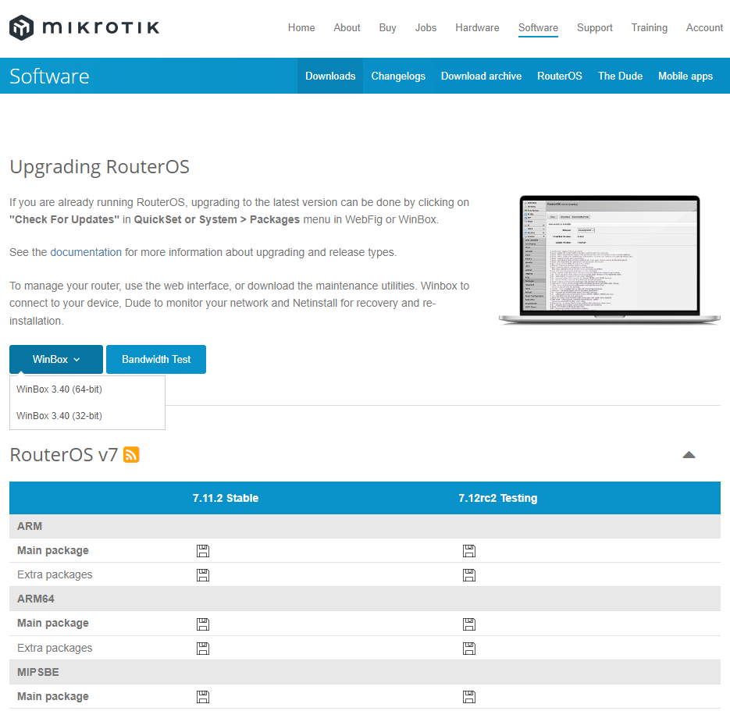Open the Account page

tap(704, 28)
